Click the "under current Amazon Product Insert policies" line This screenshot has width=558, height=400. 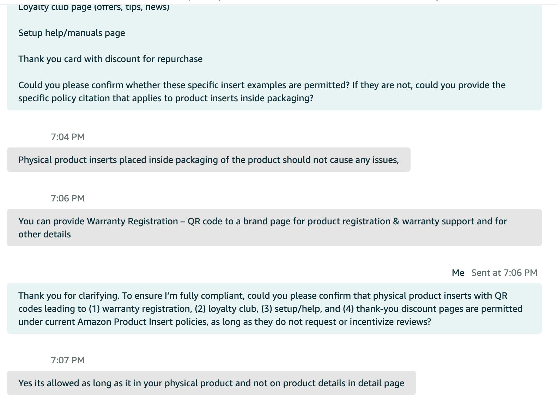(x=225, y=322)
